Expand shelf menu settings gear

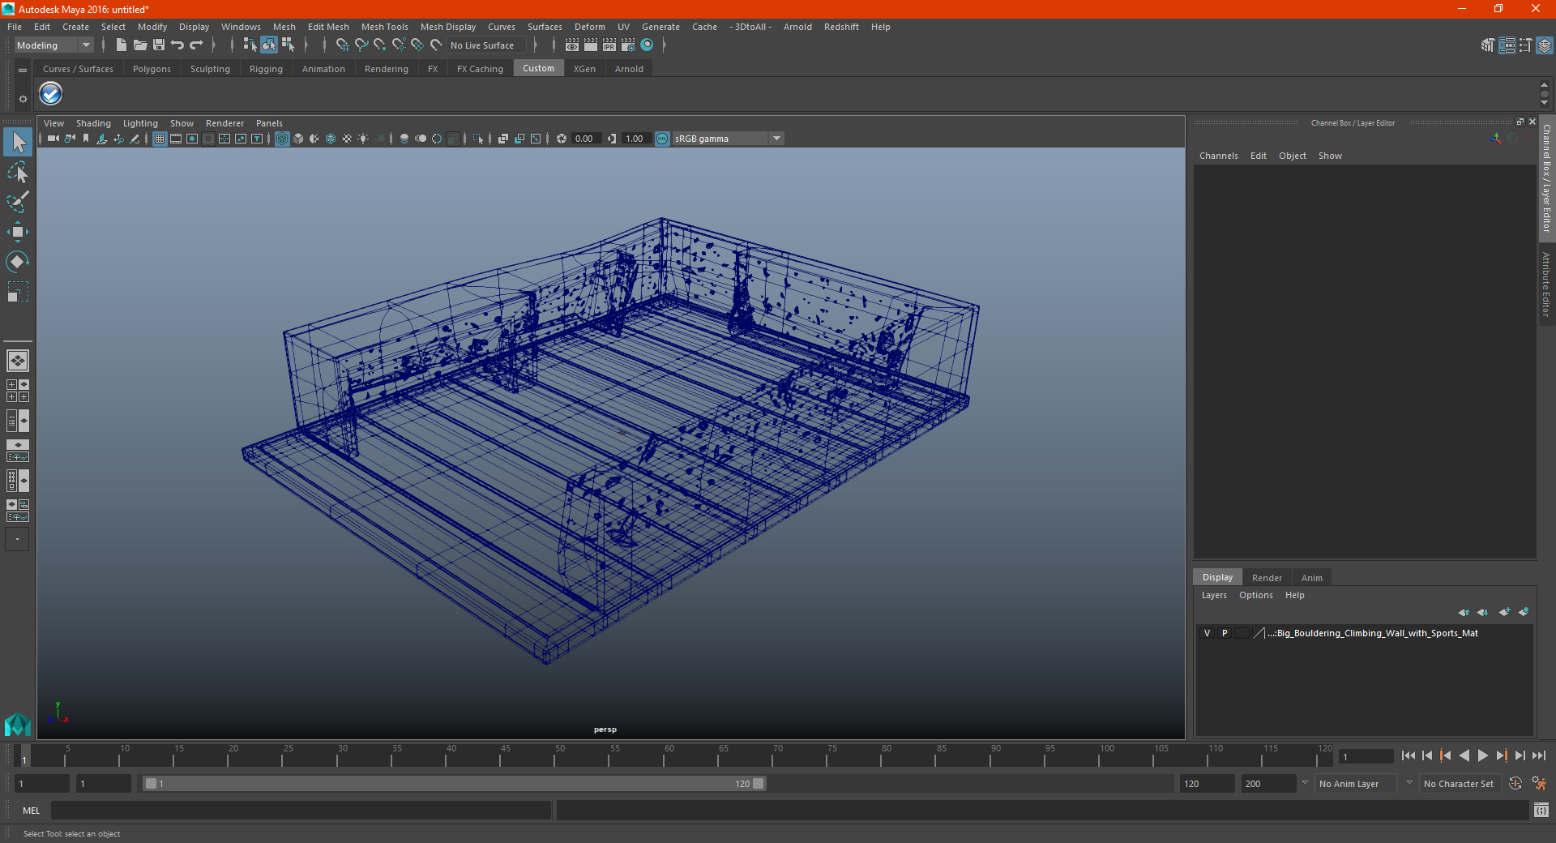pos(23,99)
